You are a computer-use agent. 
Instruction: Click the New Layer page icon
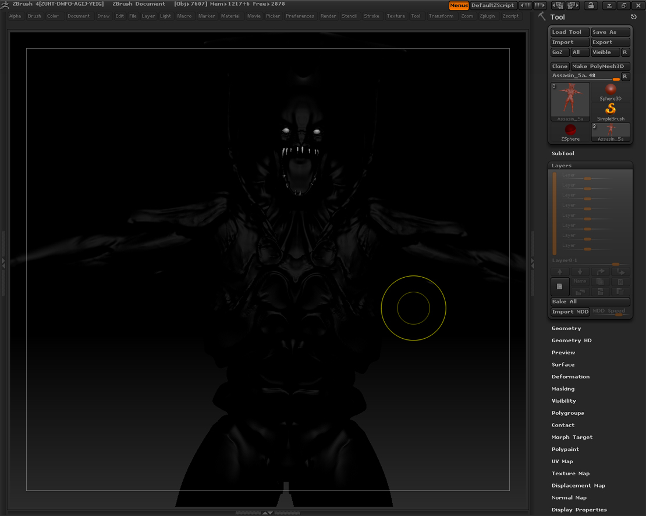click(x=560, y=286)
